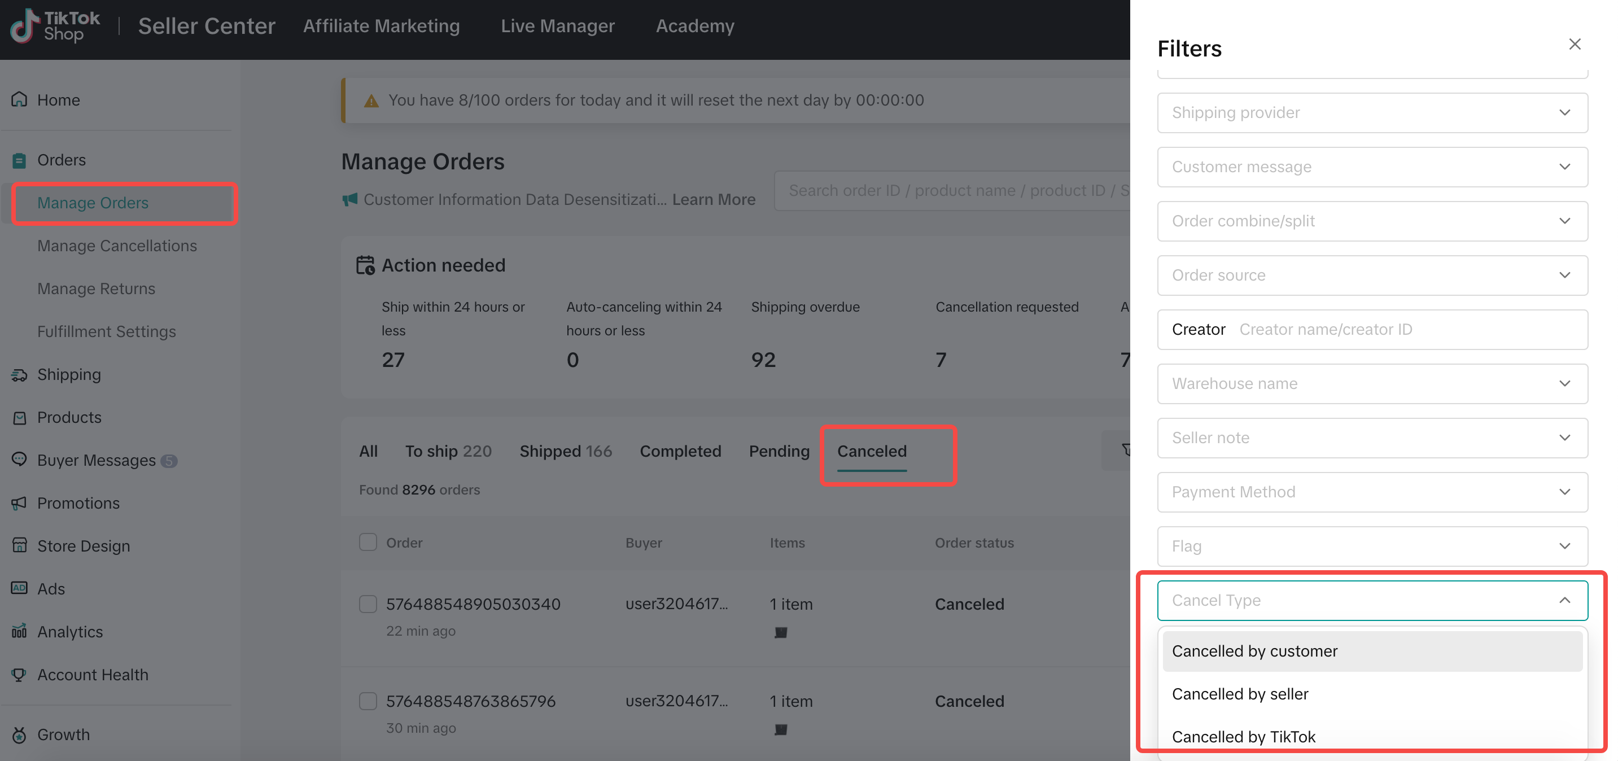1618x761 pixels.
Task: Click the Store Design icon
Action: coord(19,545)
